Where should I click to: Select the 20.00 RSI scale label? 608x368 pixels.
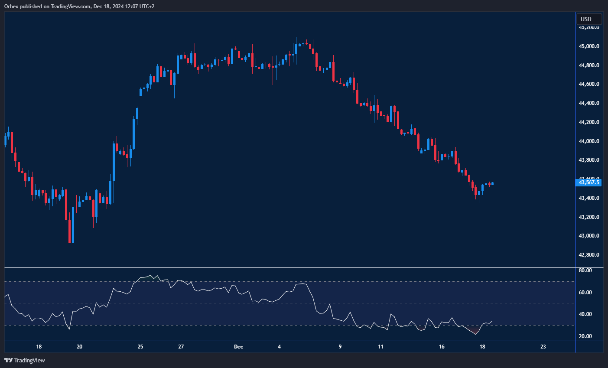click(585, 336)
